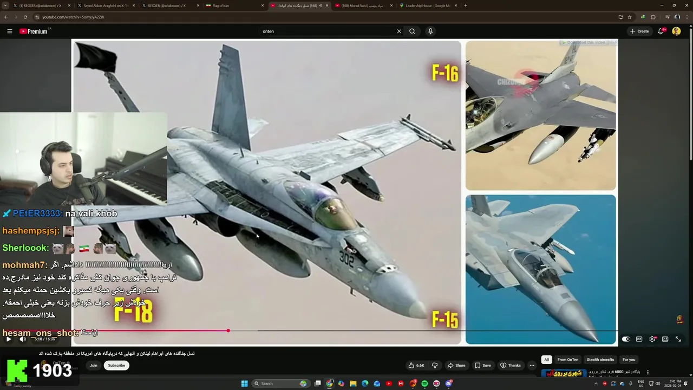Close the 'Flag of Iran' tab
The image size is (693, 390).
click(263, 5)
